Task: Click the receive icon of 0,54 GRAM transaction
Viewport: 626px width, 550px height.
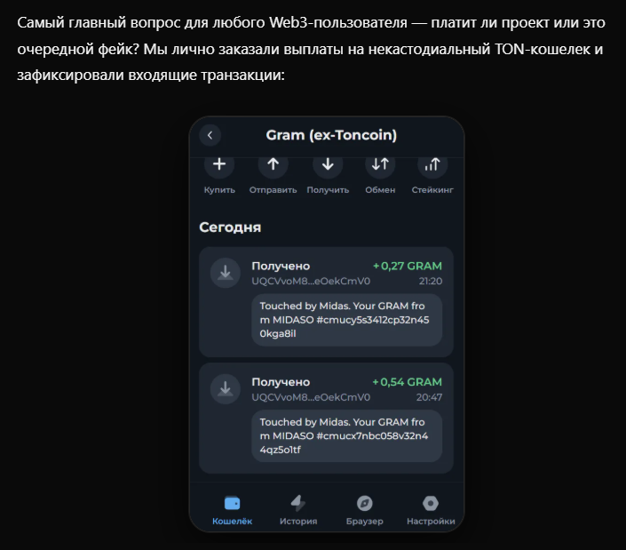Action: [x=226, y=389]
